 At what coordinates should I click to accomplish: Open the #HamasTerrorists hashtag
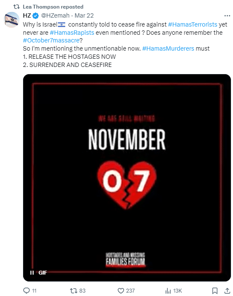point(193,24)
